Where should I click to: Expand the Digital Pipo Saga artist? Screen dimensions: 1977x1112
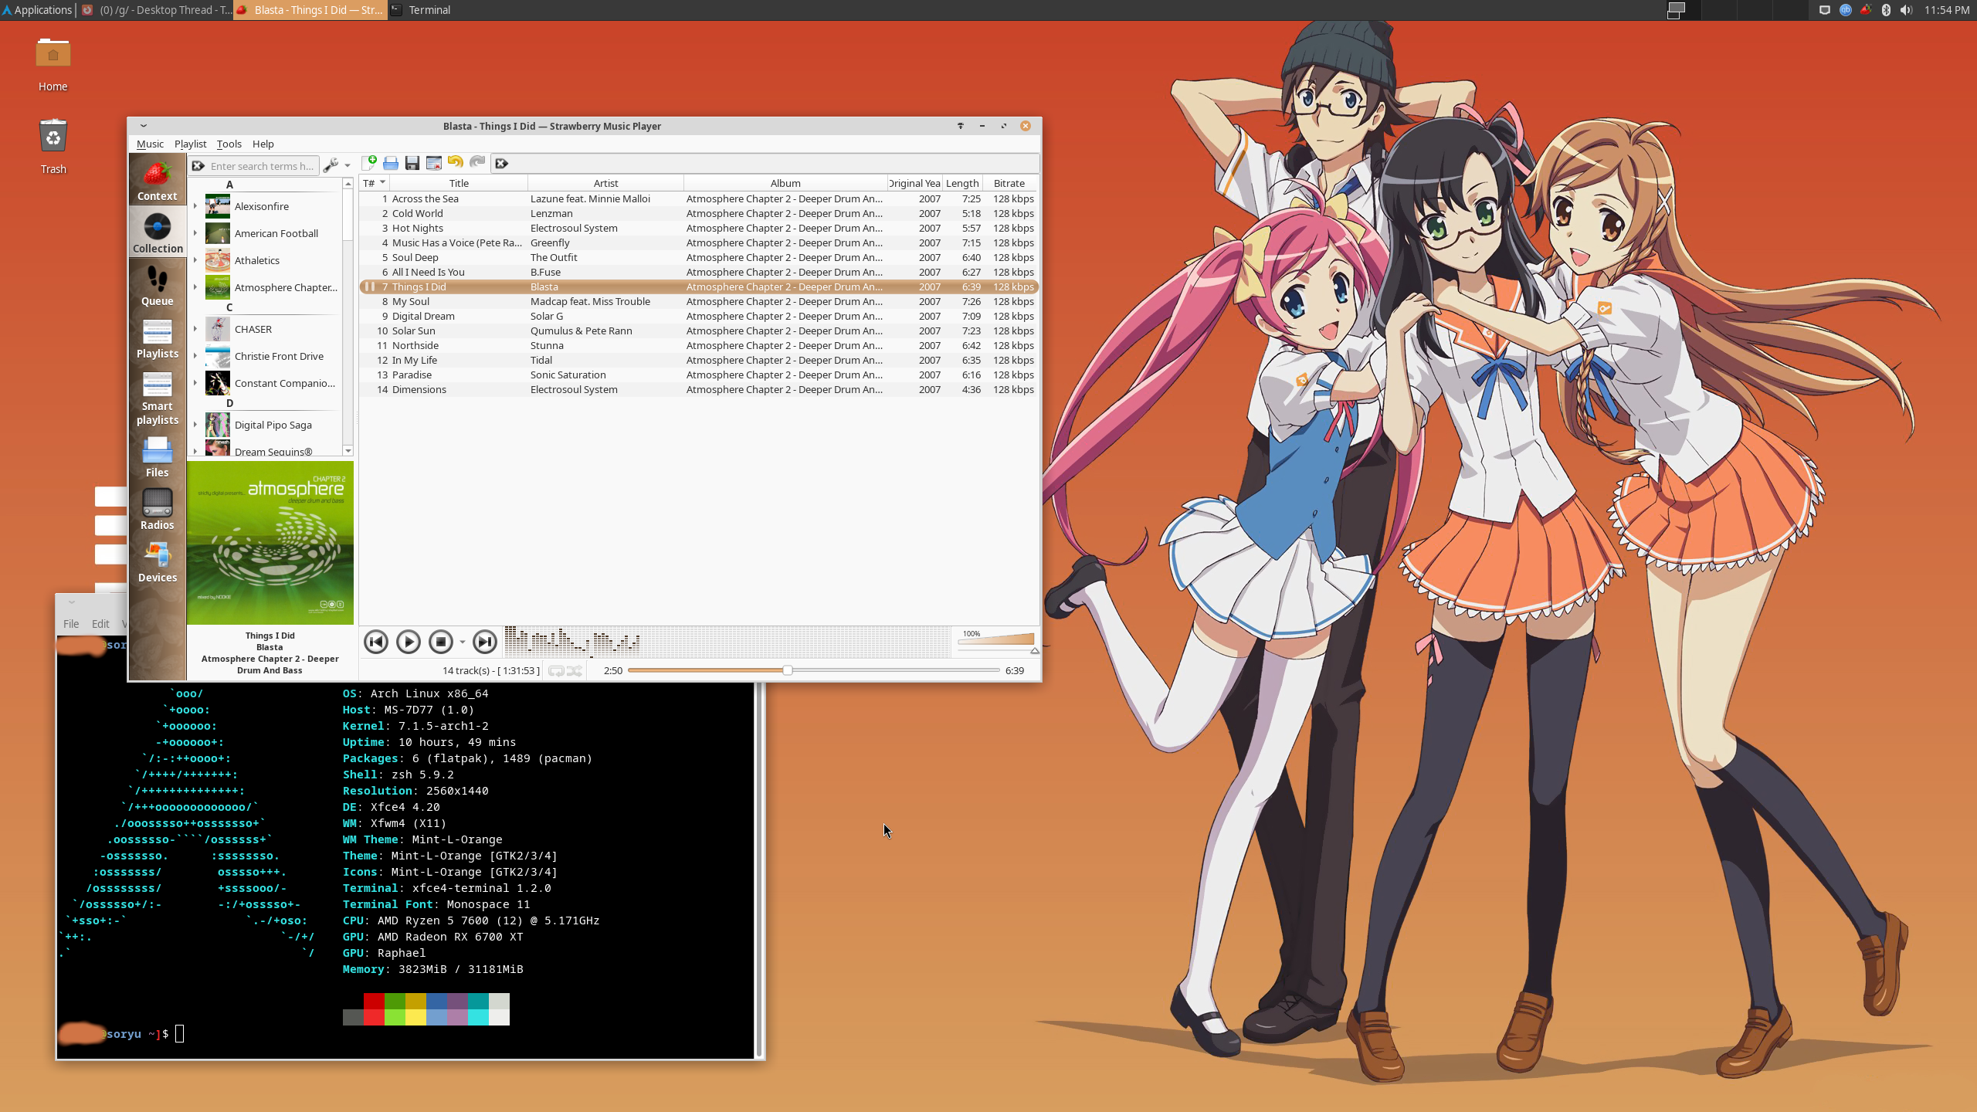pyautogui.click(x=195, y=425)
